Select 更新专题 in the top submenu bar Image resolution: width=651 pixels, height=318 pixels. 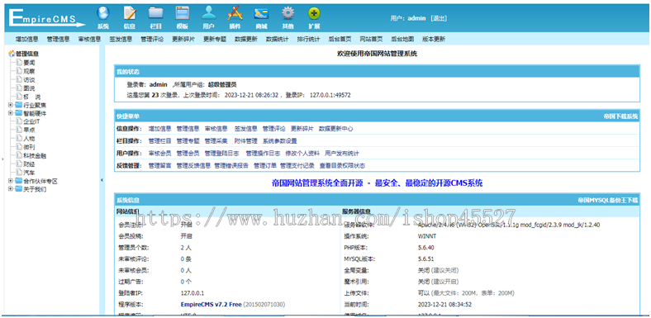click(215, 40)
